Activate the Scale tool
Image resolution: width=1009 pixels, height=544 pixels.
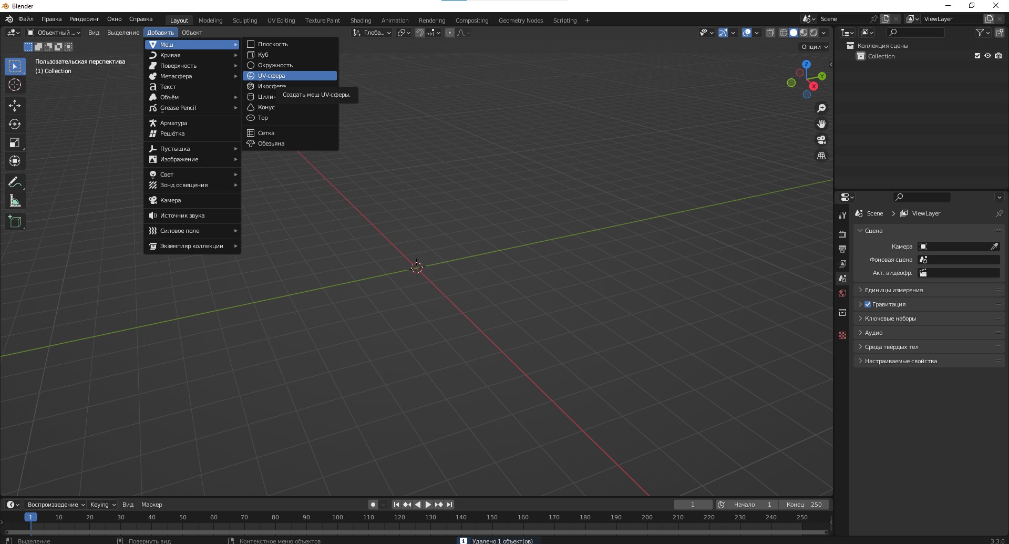click(15, 142)
